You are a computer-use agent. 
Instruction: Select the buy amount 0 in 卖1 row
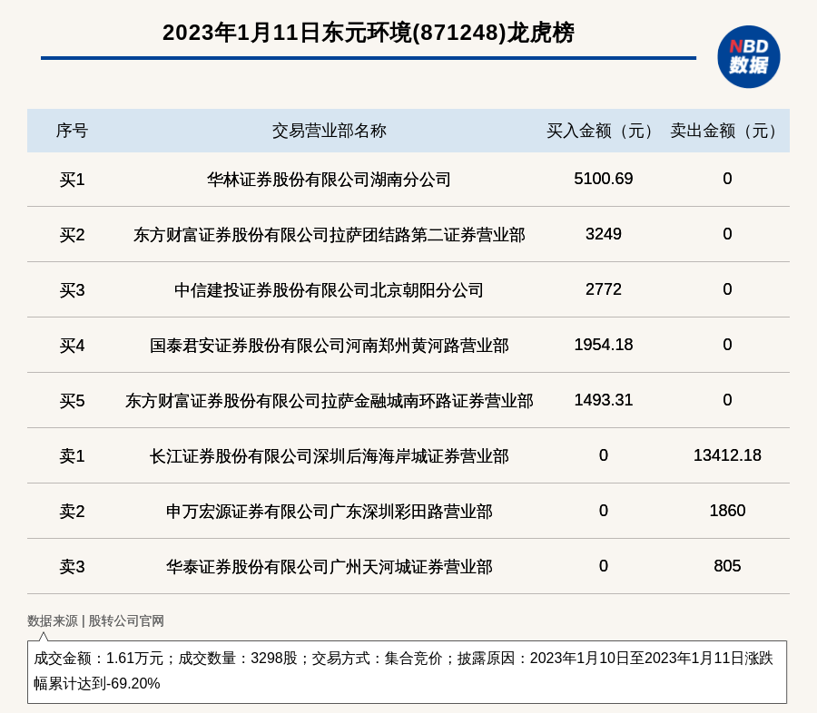pos(604,455)
